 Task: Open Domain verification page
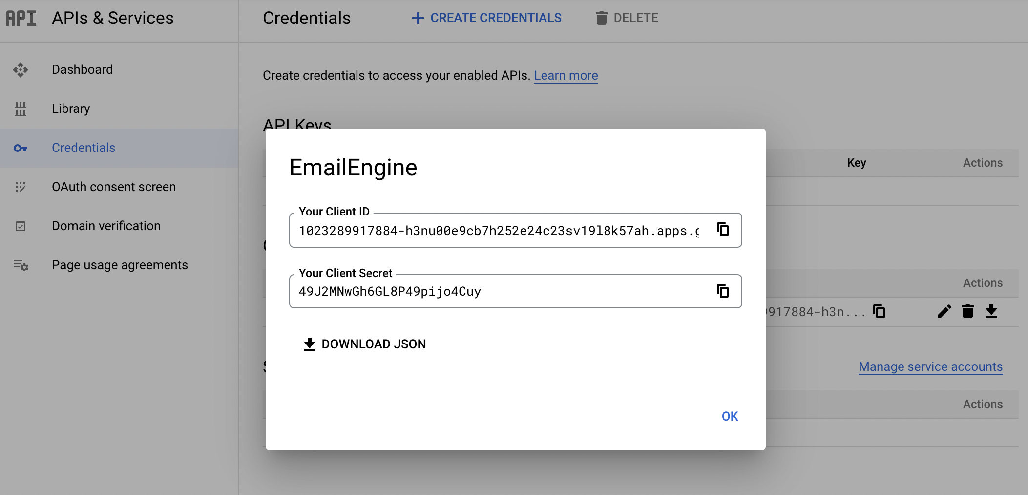click(119, 226)
